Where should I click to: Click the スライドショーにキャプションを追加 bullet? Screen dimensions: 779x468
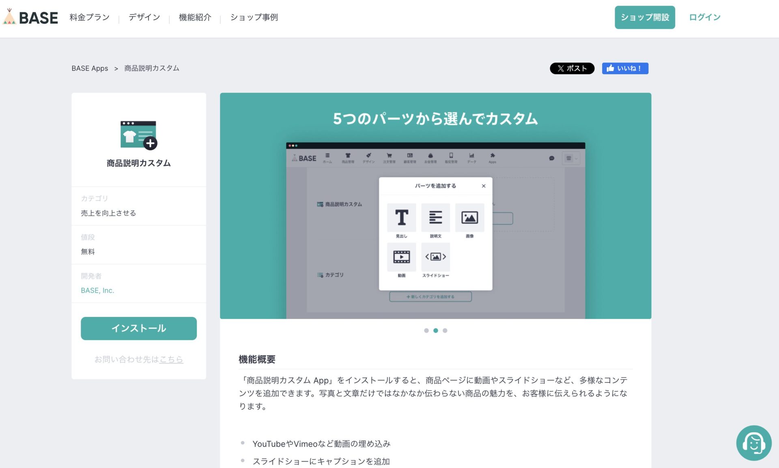click(x=321, y=462)
